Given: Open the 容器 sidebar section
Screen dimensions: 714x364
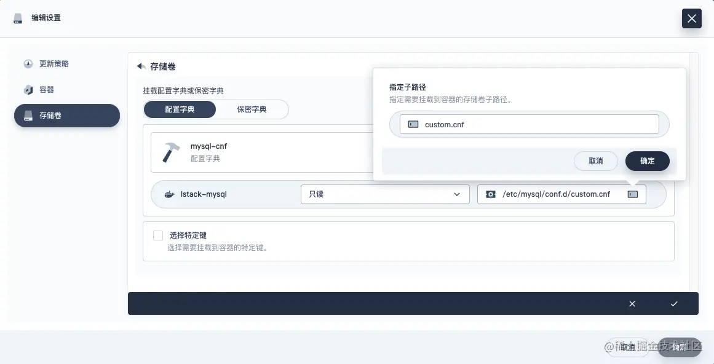Looking at the screenshot, I should [67, 90].
